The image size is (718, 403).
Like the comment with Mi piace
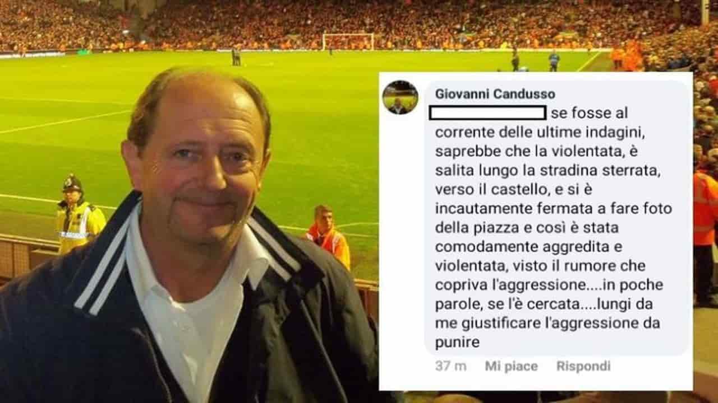click(x=511, y=366)
